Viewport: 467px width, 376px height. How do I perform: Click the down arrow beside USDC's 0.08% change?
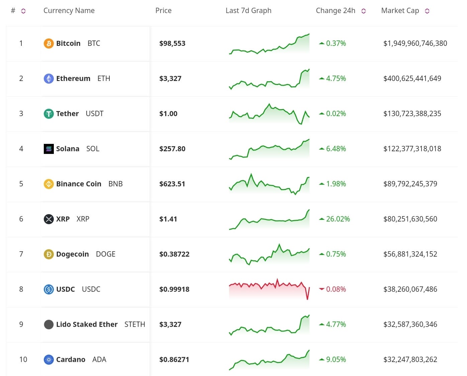coord(322,289)
